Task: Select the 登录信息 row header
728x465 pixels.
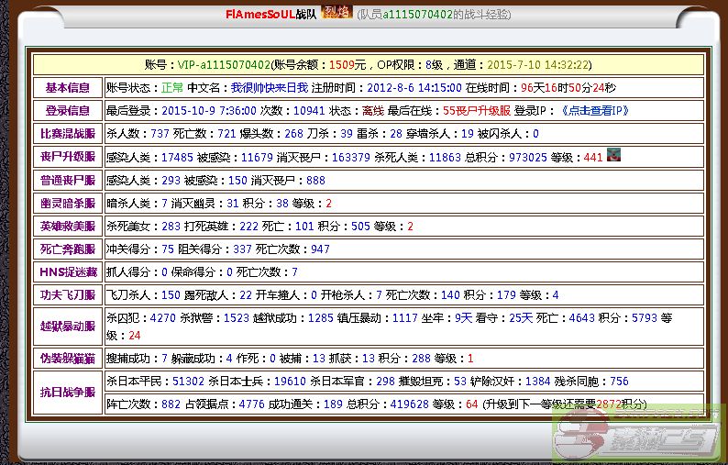Action: 68,111
